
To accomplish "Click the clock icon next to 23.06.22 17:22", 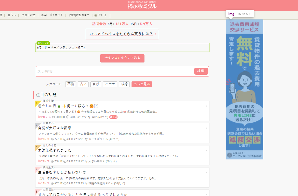I will pos(68,117).
